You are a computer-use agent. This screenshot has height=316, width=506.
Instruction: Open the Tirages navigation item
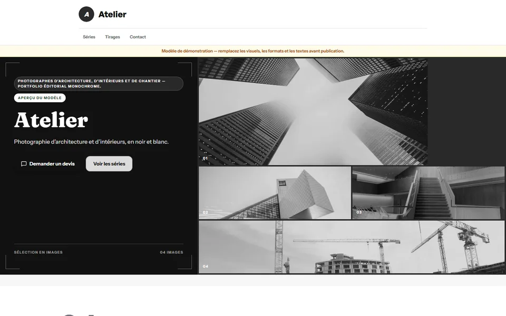pos(112,37)
